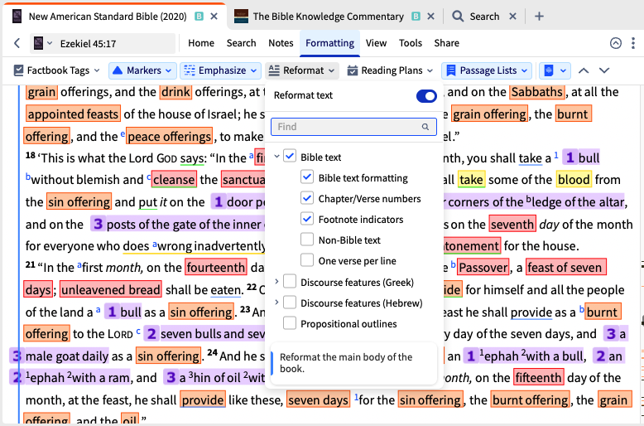Viewport: 644px width, 426px height.
Task: Enable Non-Bible text checkbox
Action: pos(307,240)
